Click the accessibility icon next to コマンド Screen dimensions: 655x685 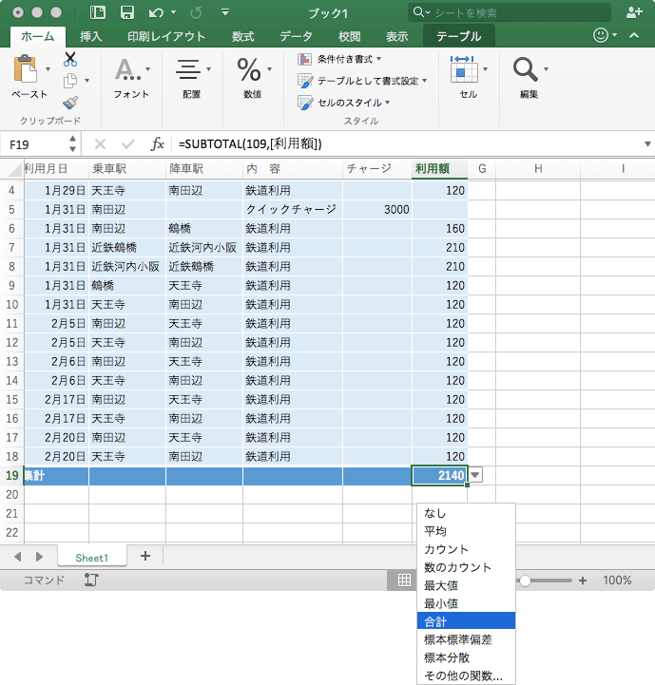point(91,580)
